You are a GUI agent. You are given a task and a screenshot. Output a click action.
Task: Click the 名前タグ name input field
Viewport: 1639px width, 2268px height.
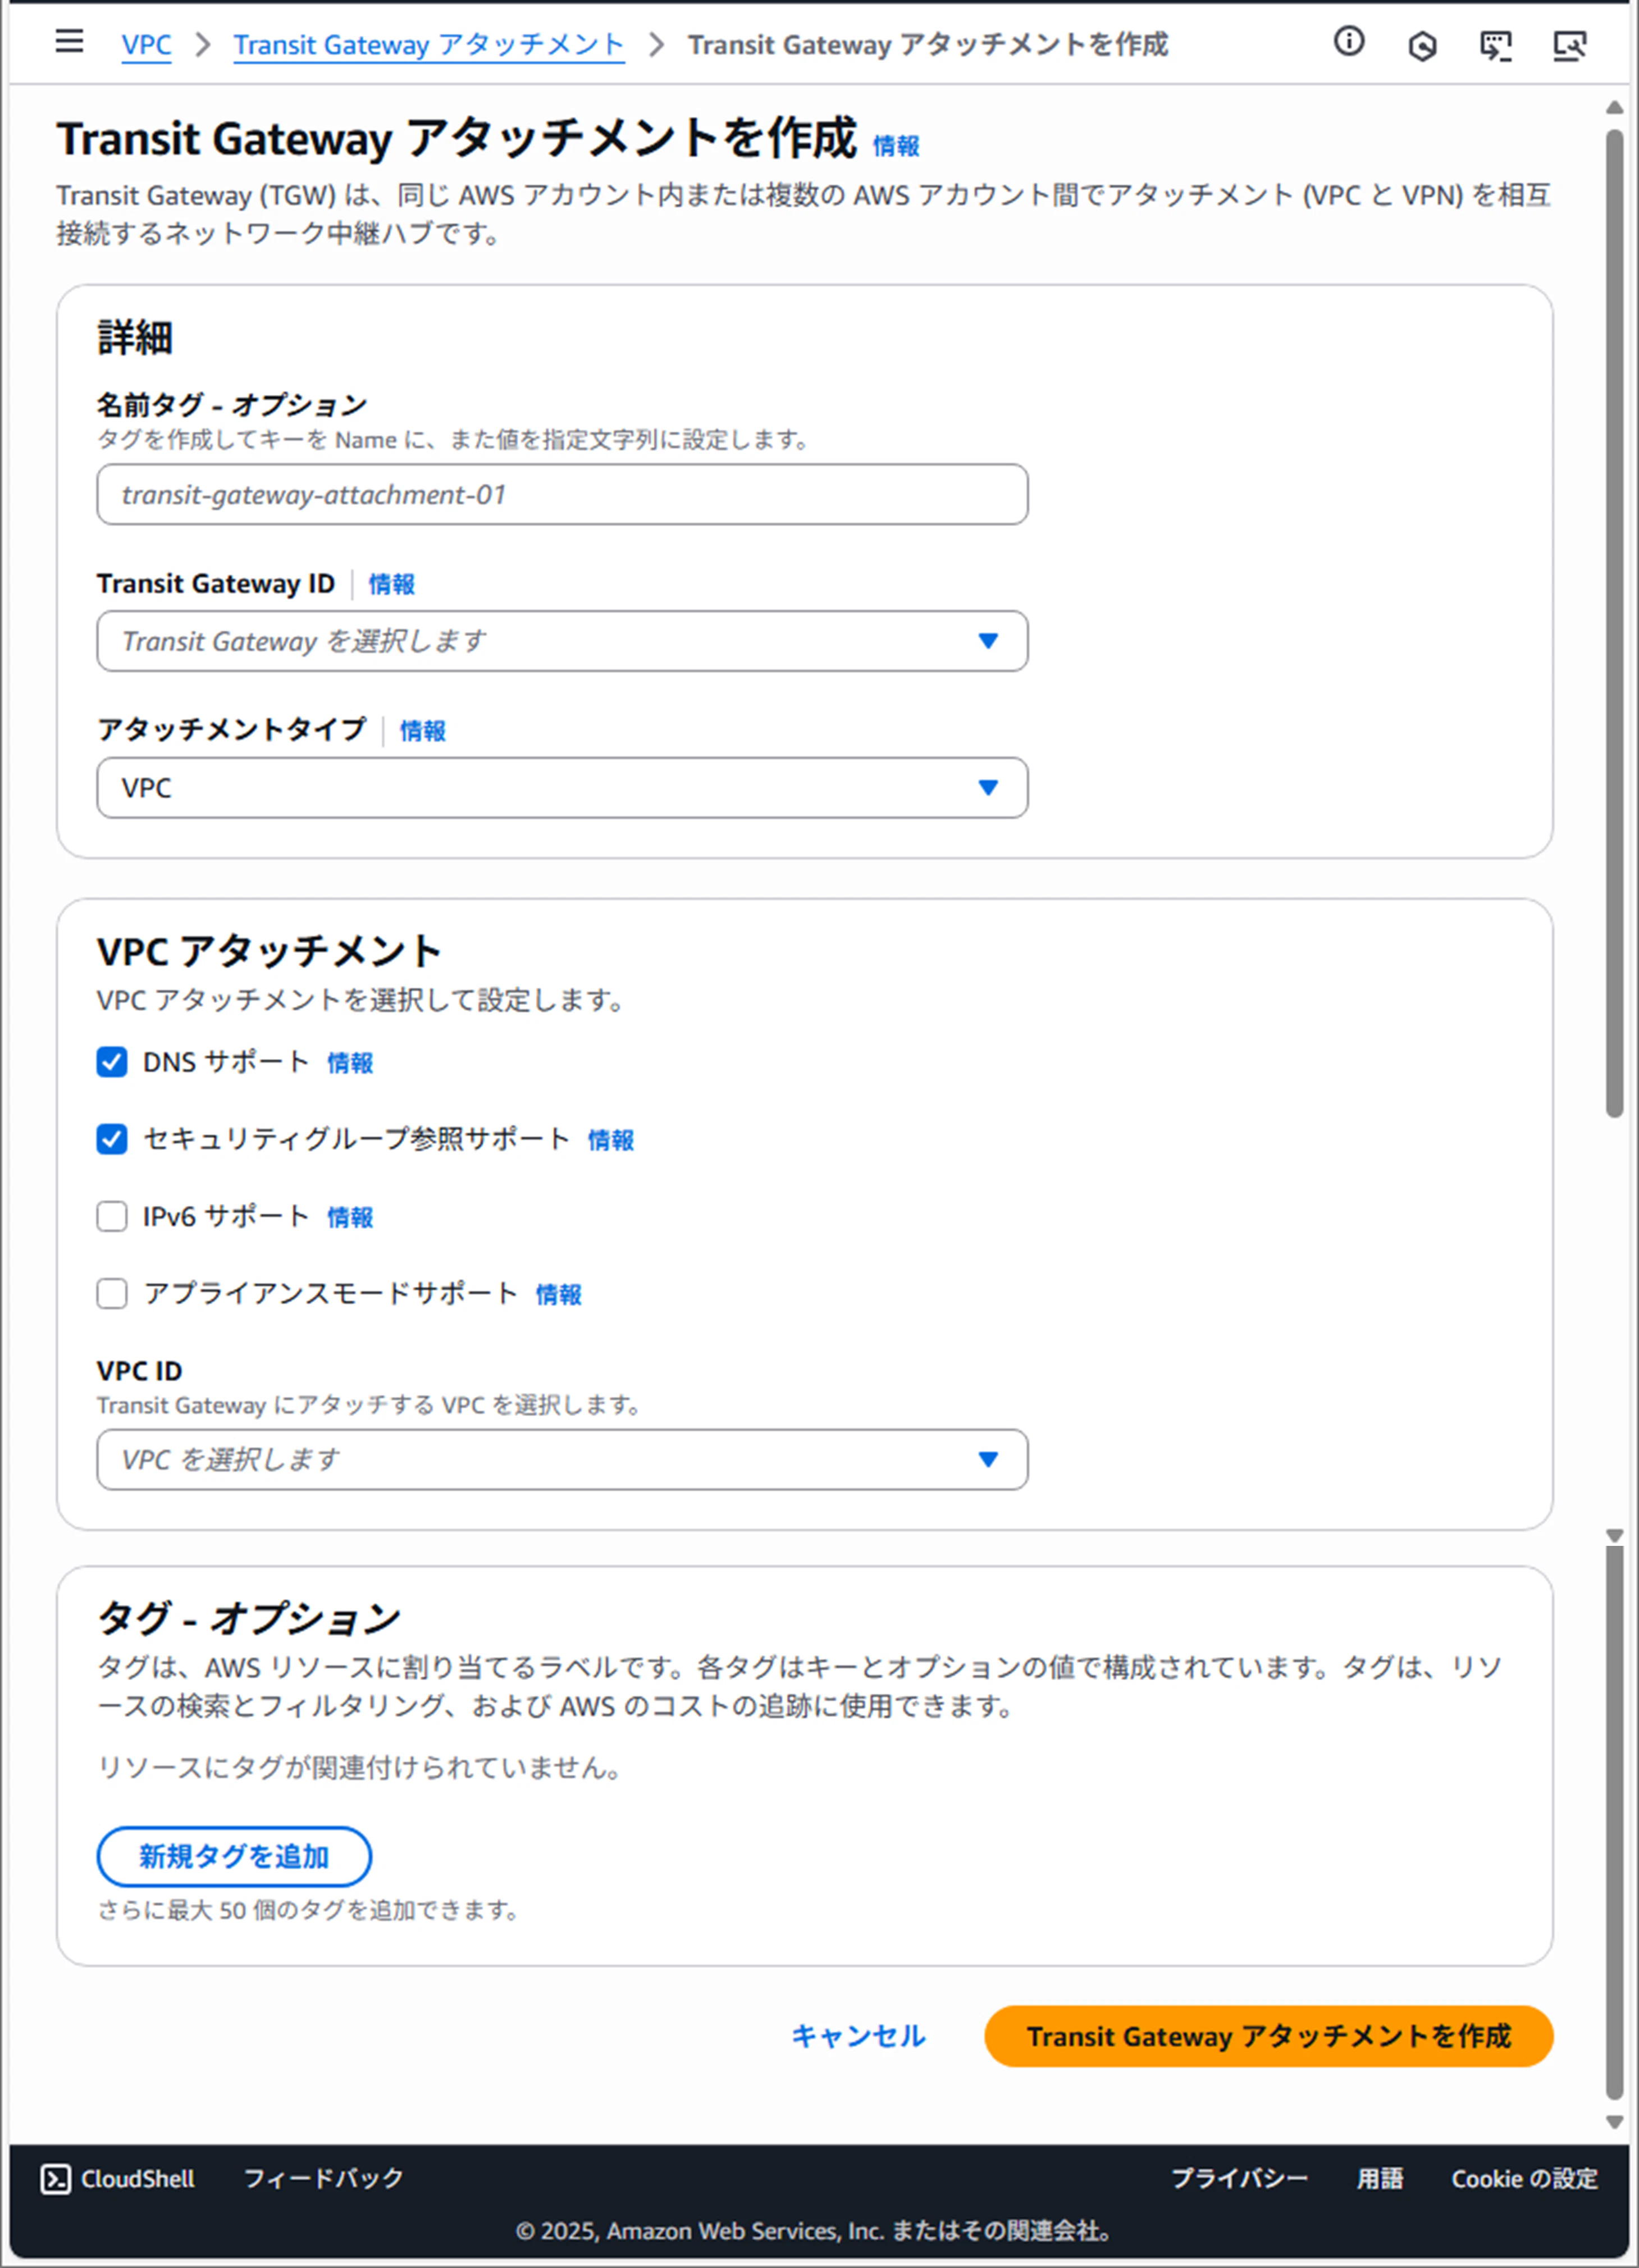click(x=562, y=494)
